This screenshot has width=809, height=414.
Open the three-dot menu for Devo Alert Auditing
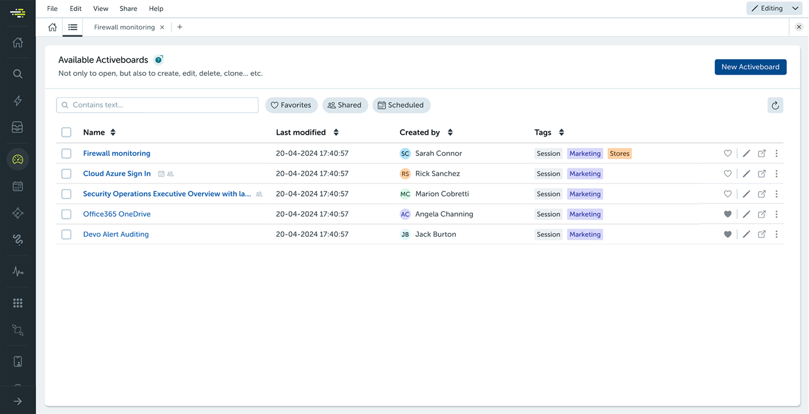click(776, 234)
